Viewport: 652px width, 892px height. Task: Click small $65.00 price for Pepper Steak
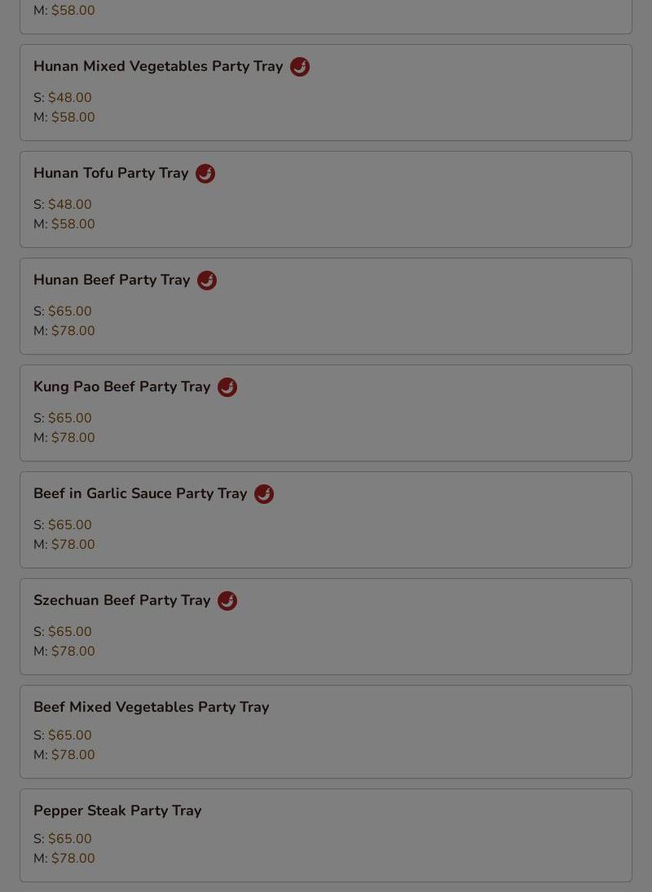[69, 839]
